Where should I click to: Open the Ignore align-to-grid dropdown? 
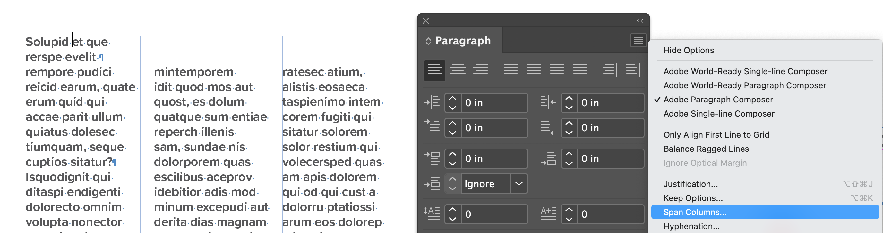518,184
